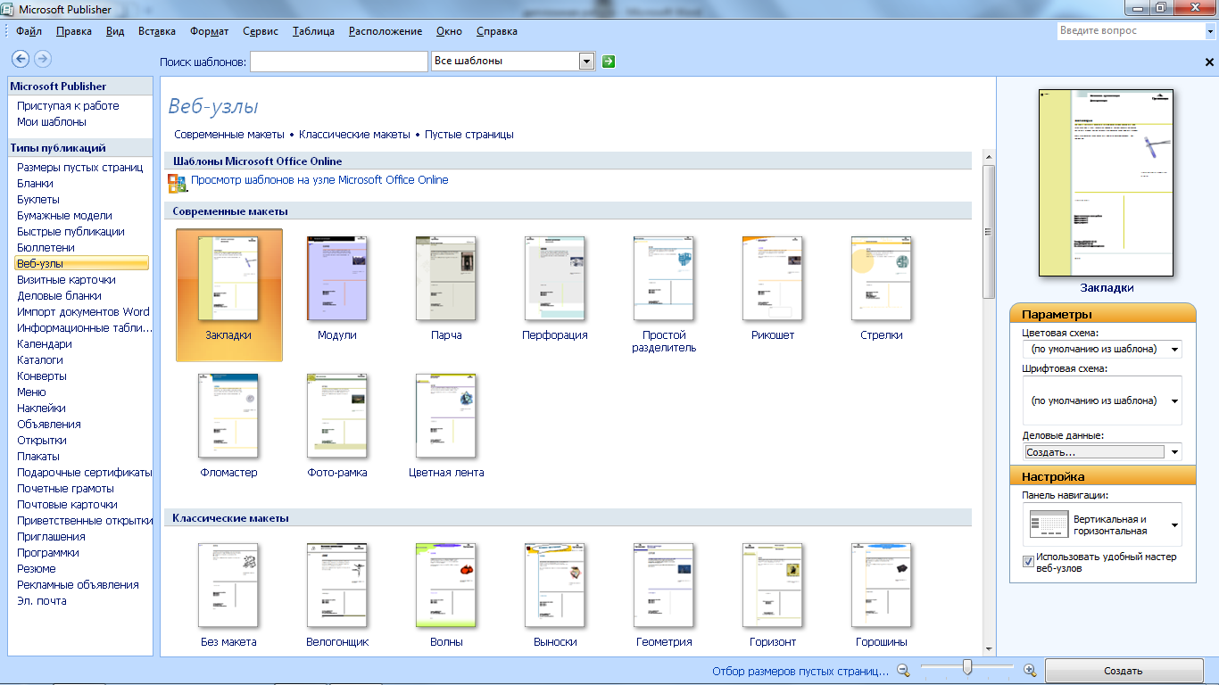Click the zoom out magnifier icon

point(904,670)
